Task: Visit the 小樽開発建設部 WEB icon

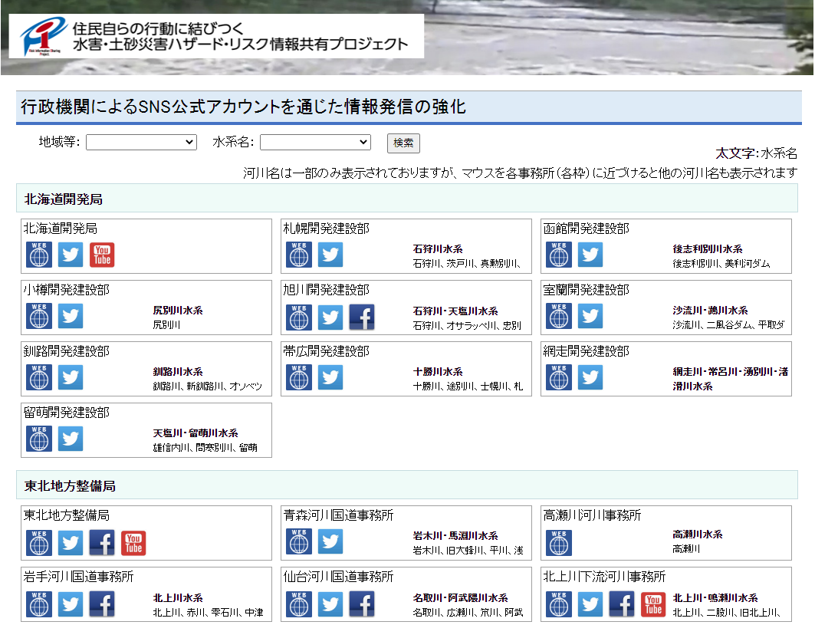Action: click(39, 316)
